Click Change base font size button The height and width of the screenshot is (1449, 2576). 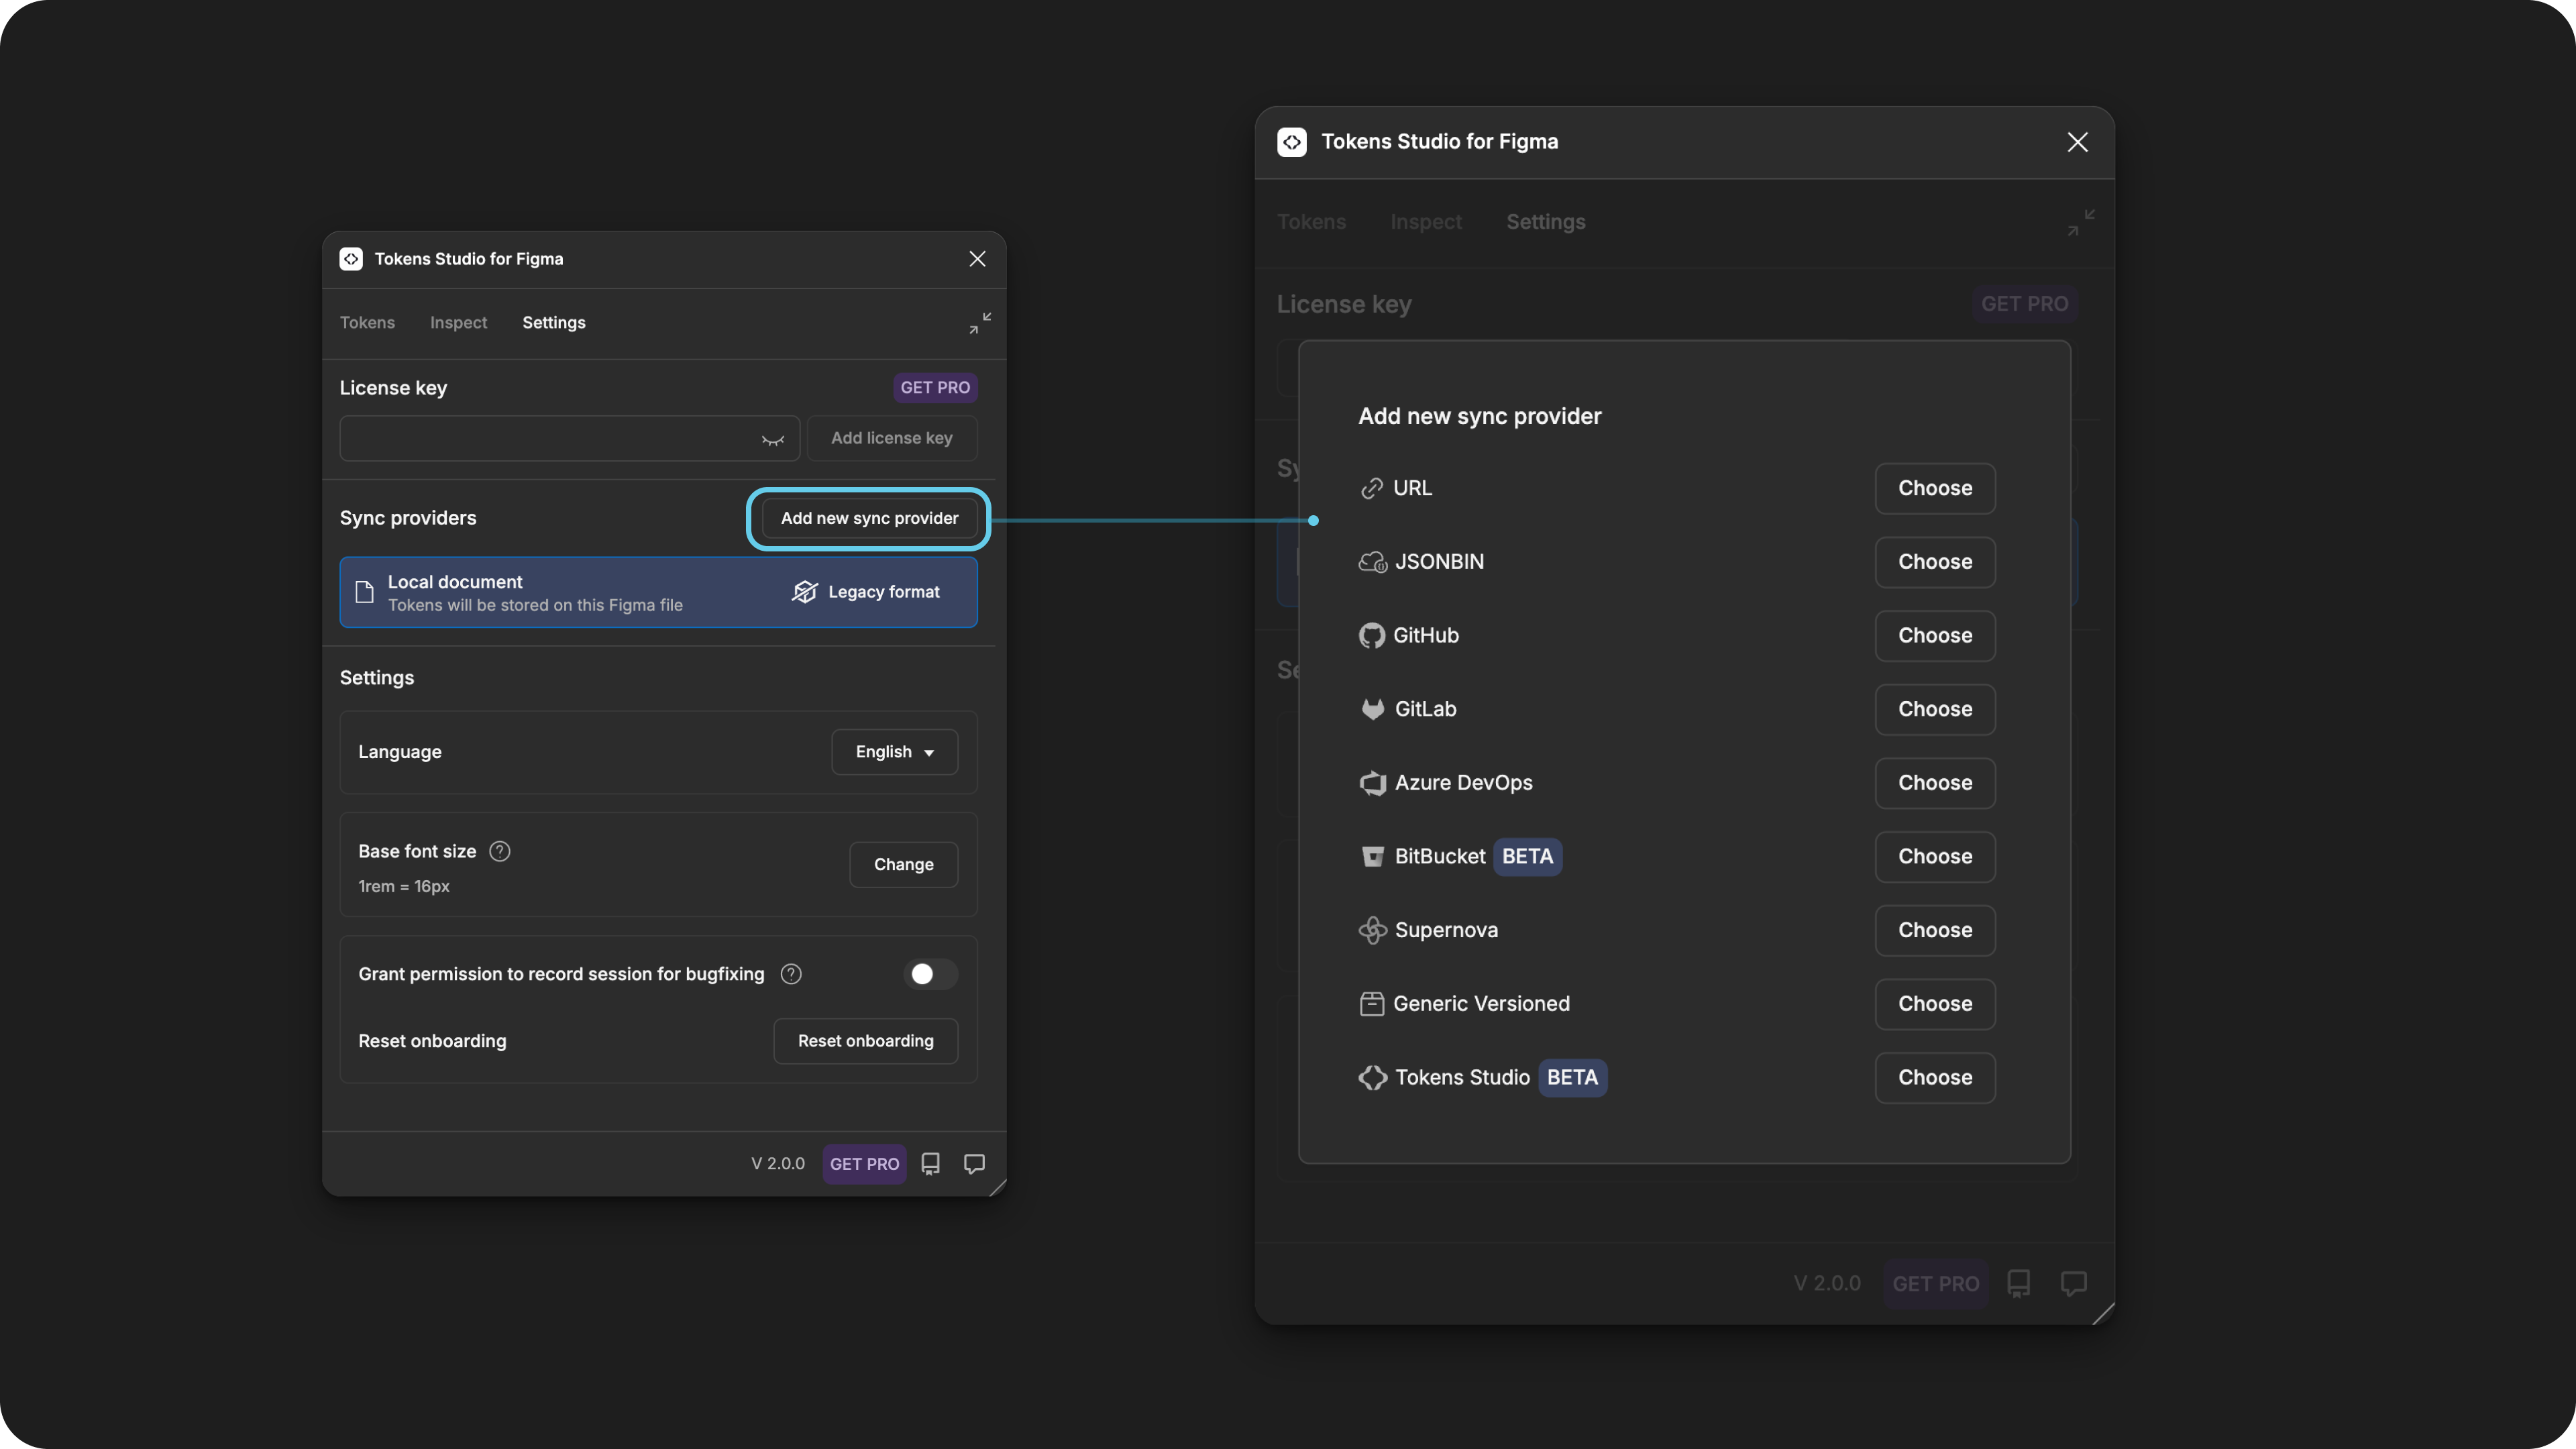(904, 864)
